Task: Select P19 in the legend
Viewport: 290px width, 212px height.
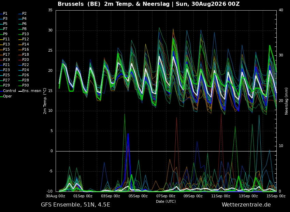Action: 5,60
